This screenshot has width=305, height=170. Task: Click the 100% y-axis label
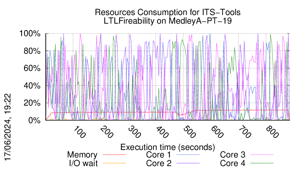click(30, 34)
